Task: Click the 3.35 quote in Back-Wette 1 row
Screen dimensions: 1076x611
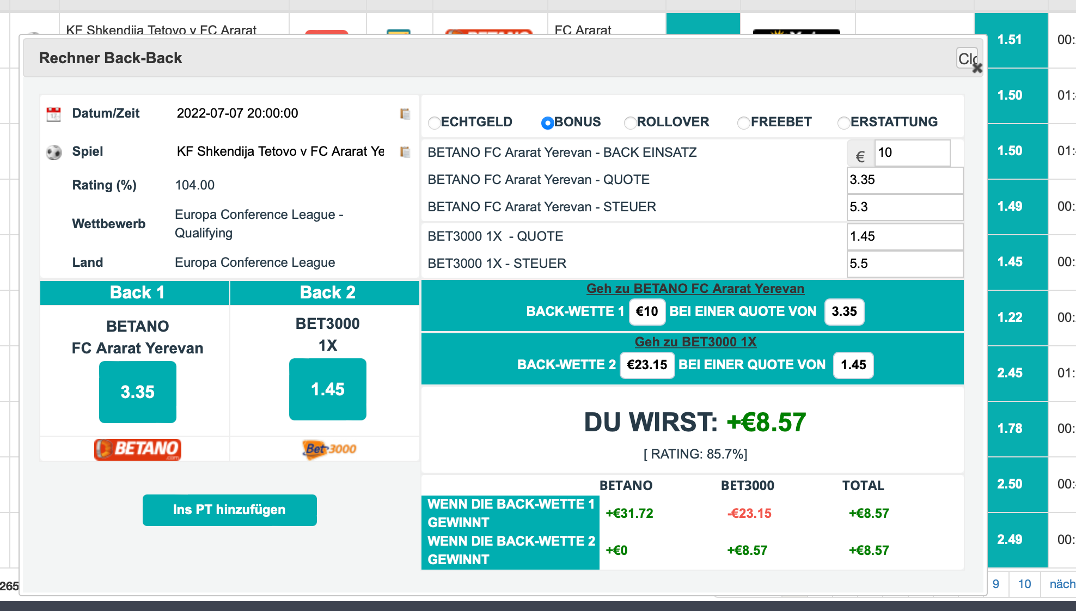Action: (x=844, y=311)
